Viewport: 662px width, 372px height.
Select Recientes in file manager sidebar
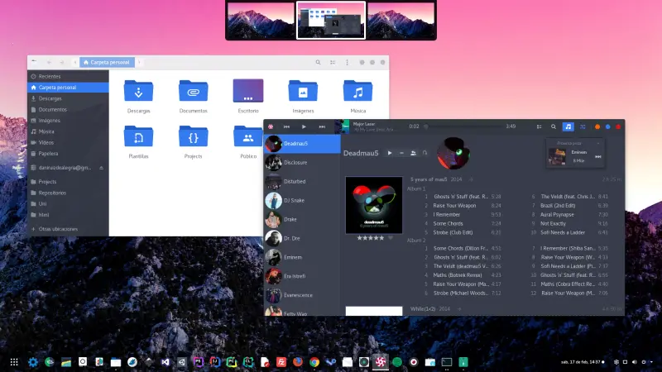point(68,76)
